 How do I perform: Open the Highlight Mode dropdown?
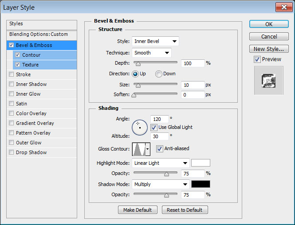point(161,163)
